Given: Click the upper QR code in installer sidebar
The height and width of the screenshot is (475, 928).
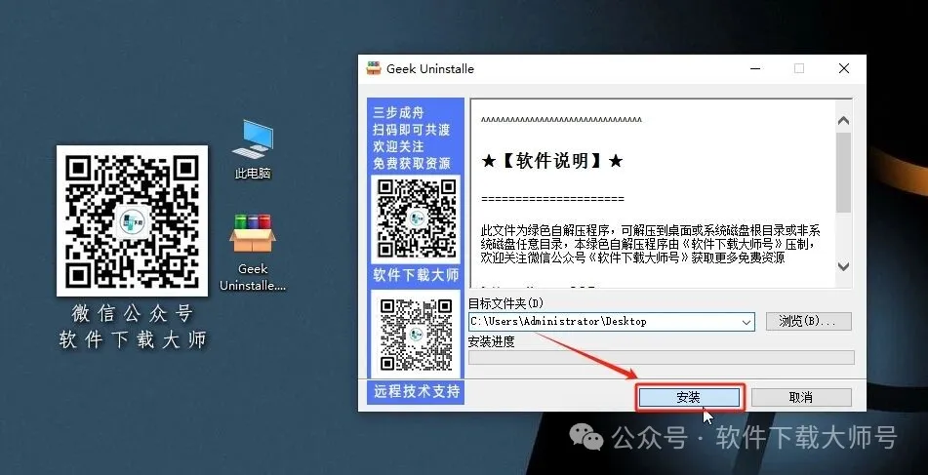Looking at the screenshot, I should pyautogui.click(x=416, y=218).
